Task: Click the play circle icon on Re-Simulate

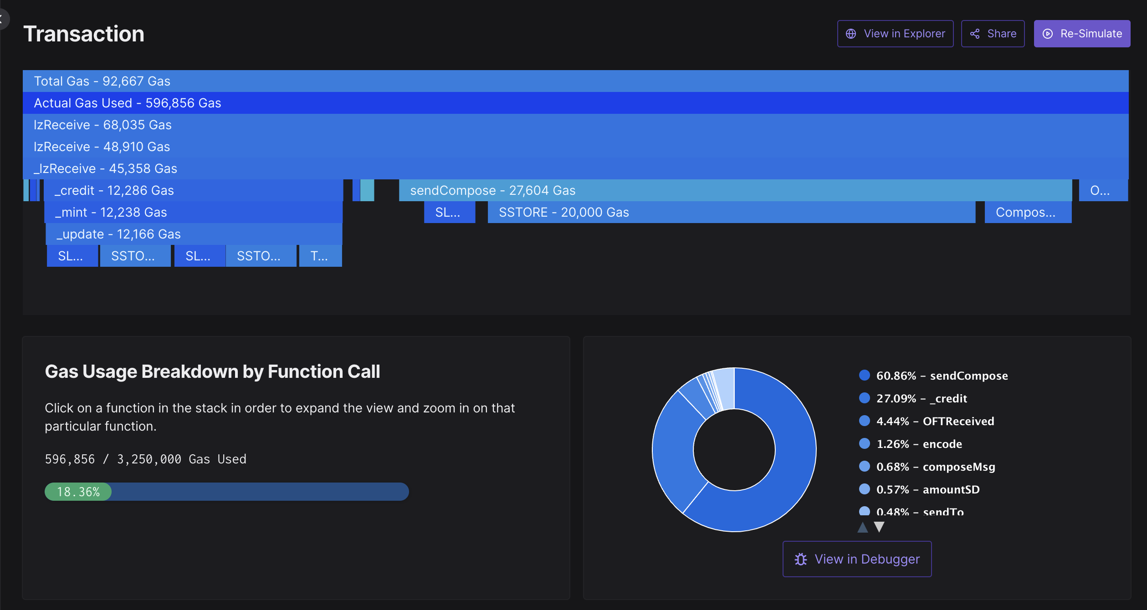Action: click(x=1048, y=34)
